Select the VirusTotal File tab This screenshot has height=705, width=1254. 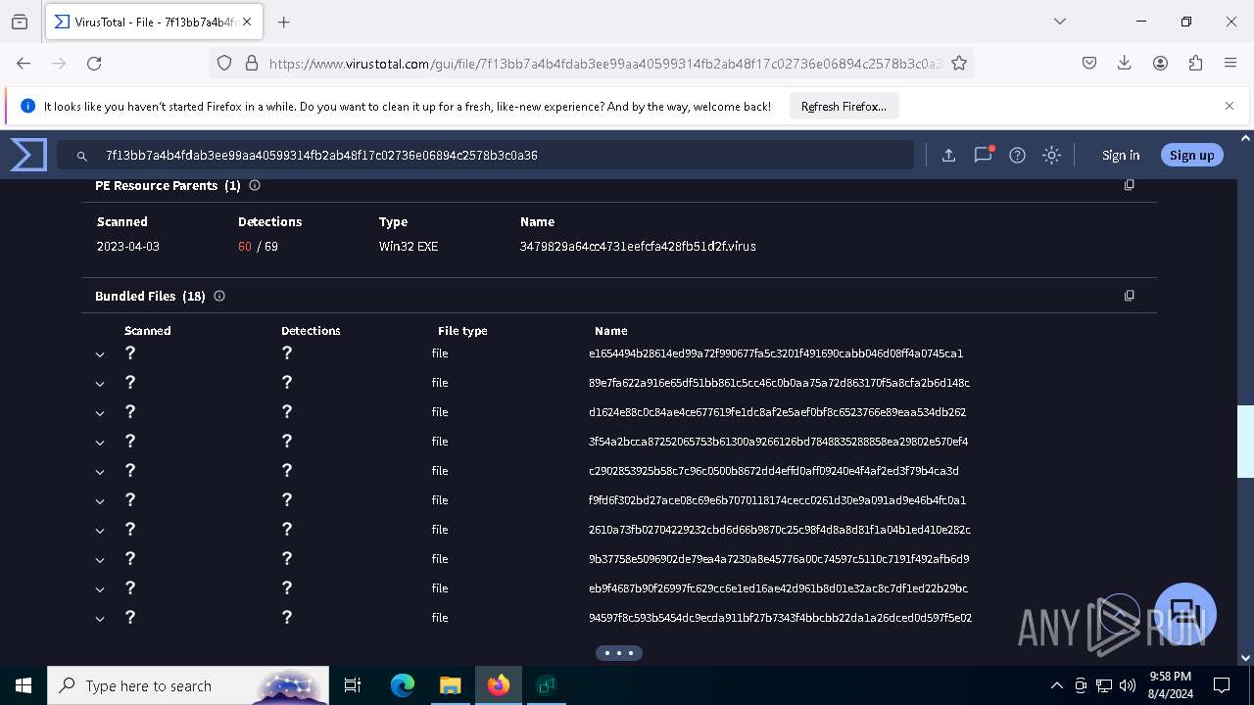(x=152, y=22)
